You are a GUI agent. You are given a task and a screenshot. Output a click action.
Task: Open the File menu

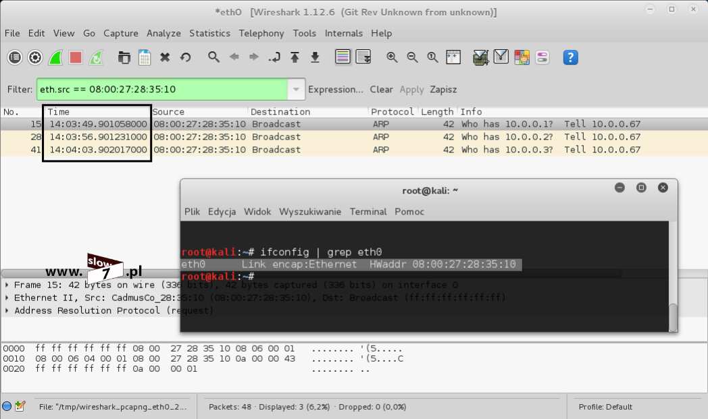click(12, 33)
